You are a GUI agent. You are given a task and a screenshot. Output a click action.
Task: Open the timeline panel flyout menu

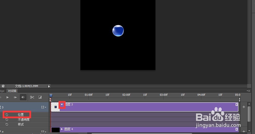point(248,91)
